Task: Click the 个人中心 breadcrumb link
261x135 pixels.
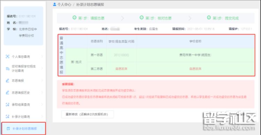Action: 64,5
